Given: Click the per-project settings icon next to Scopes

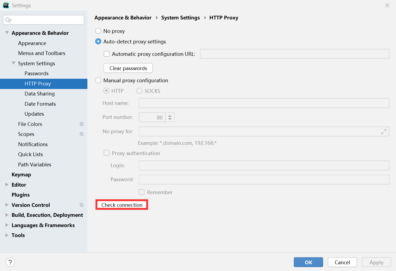Looking at the screenshot, I should 81,134.
